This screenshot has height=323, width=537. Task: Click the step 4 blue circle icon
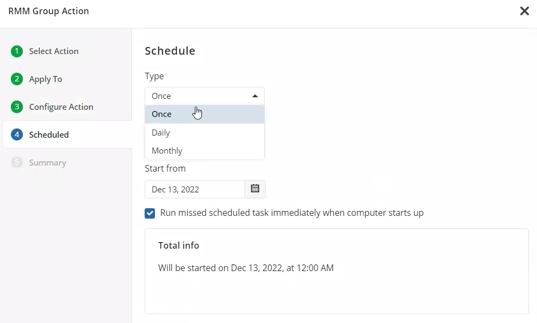pyautogui.click(x=17, y=135)
